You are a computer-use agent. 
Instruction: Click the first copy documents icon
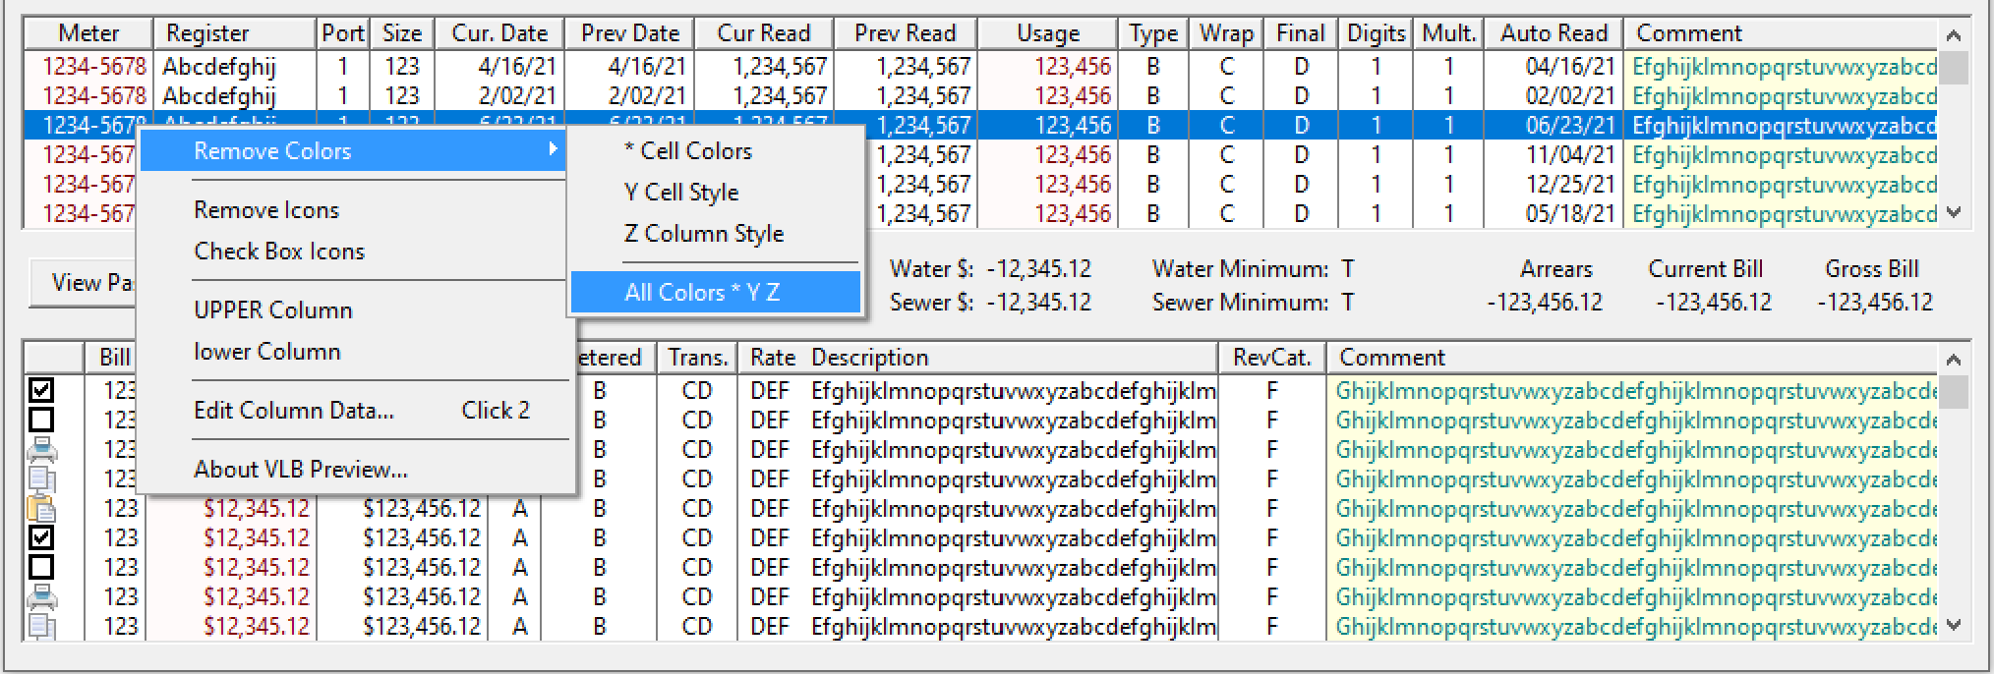click(41, 479)
